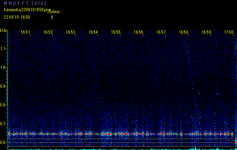
Task: Click the 0.7 kHz axis label
Action: tap(3, 124)
